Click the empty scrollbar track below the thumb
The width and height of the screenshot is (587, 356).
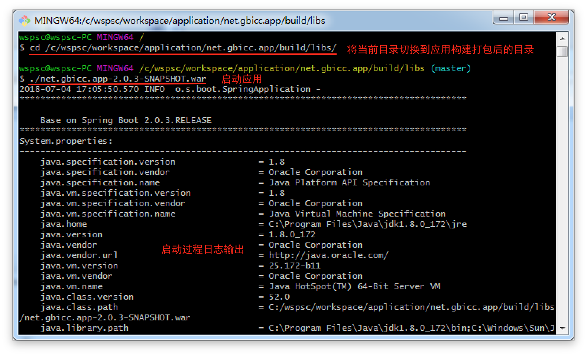tap(562, 185)
